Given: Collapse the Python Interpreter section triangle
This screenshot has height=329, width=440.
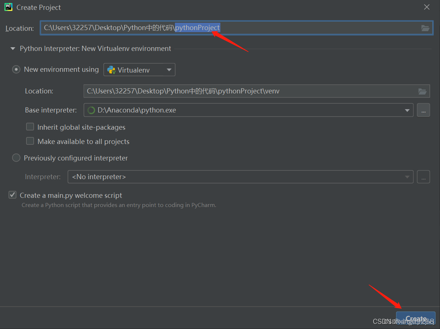Looking at the screenshot, I should tap(13, 48).
